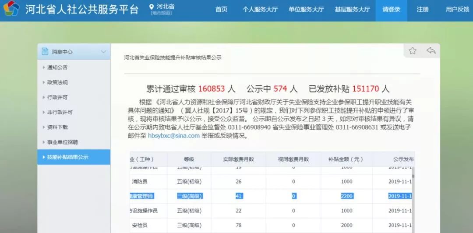This screenshot has width=473, height=233.
Task: Select 通知公告 in the sidebar
Action: 57,68
